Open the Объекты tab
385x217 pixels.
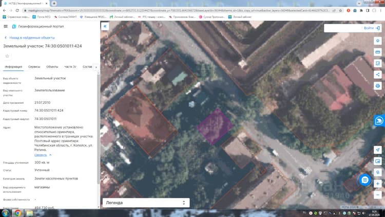(52, 67)
